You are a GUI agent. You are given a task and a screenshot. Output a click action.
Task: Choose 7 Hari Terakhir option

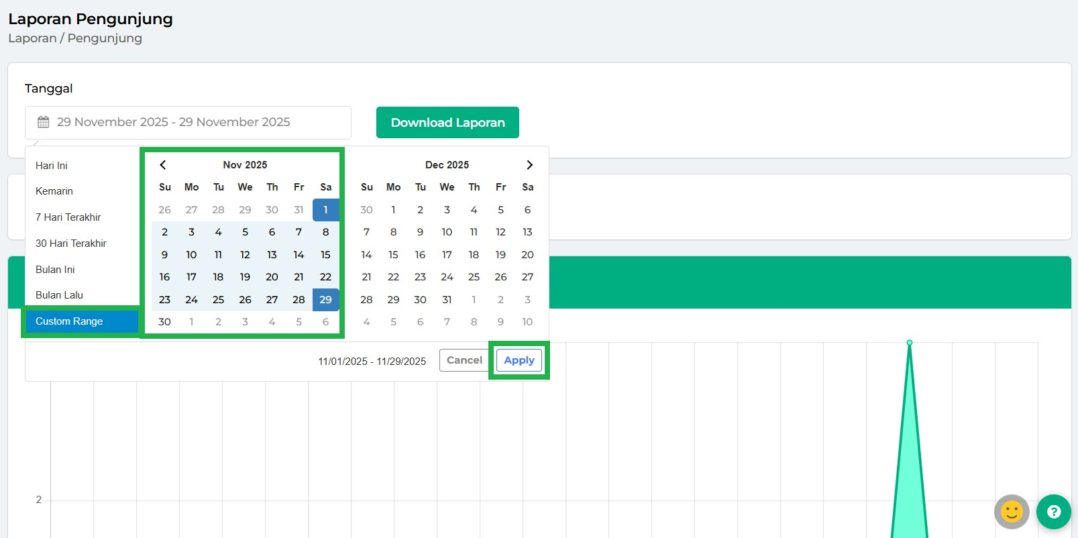click(x=68, y=217)
